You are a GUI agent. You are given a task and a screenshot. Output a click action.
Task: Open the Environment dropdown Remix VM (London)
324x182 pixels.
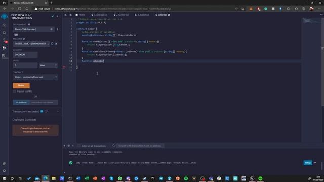tap(34, 29)
